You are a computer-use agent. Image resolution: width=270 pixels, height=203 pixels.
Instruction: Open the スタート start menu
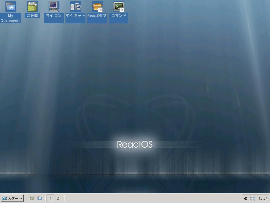(x=12, y=198)
